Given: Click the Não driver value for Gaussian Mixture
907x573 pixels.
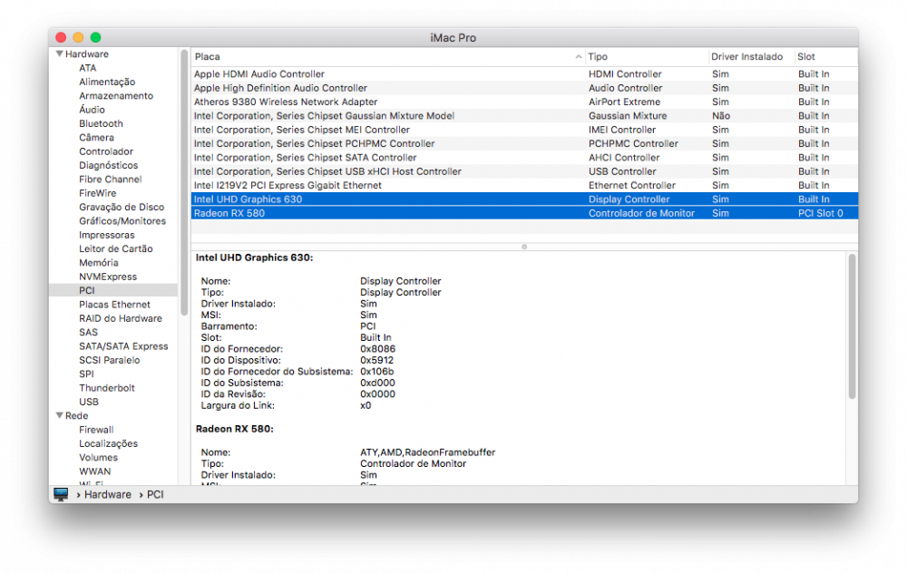Looking at the screenshot, I should coord(721,116).
